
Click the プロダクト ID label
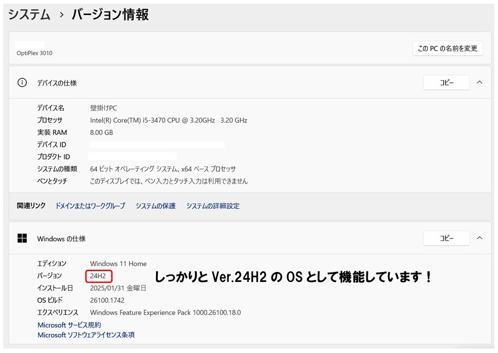pos(53,157)
